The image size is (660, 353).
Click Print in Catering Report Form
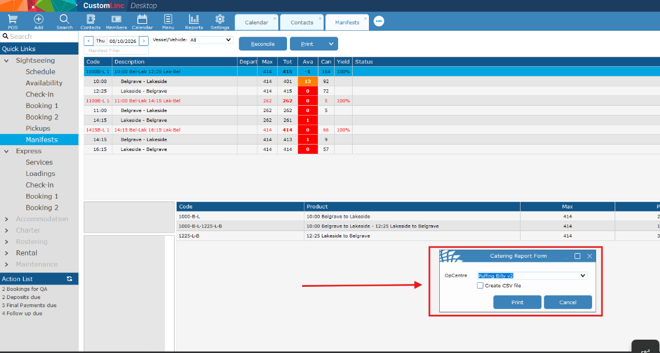pos(517,302)
